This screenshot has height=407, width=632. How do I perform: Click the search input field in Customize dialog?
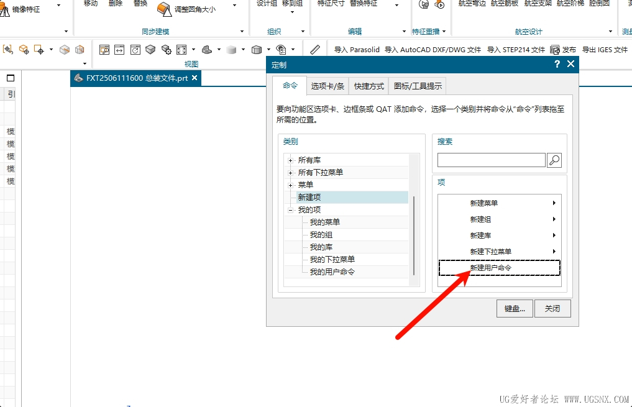coord(492,160)
